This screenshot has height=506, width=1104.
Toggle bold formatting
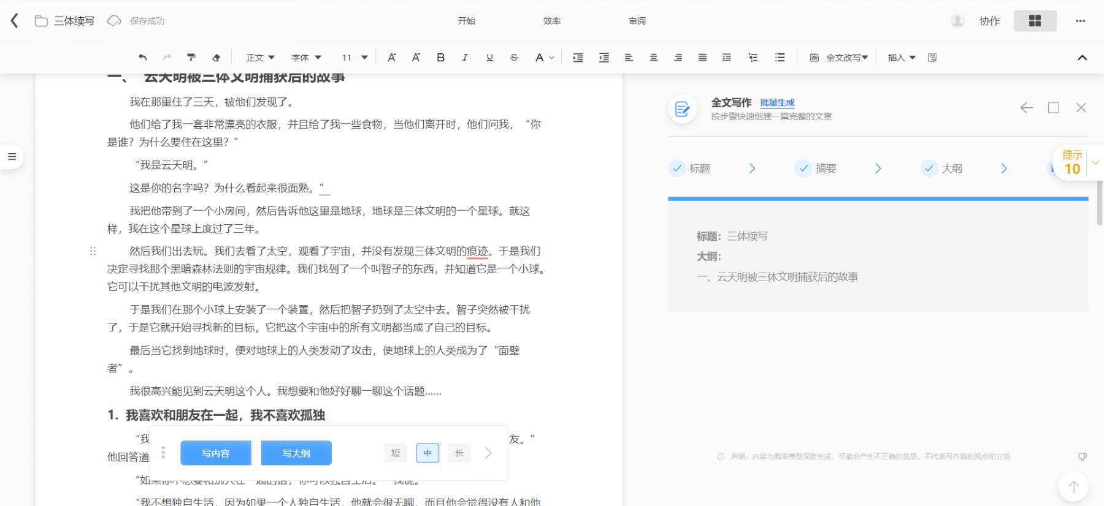440,58
